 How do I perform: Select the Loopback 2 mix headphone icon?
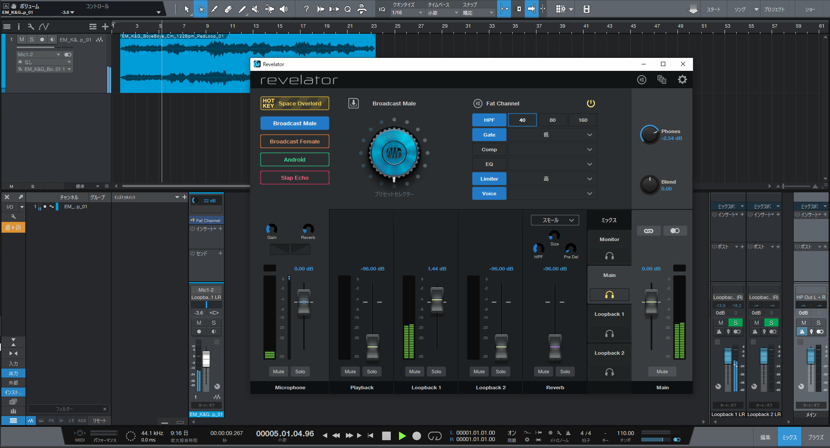pyautogui.click(x=610, y=372)
